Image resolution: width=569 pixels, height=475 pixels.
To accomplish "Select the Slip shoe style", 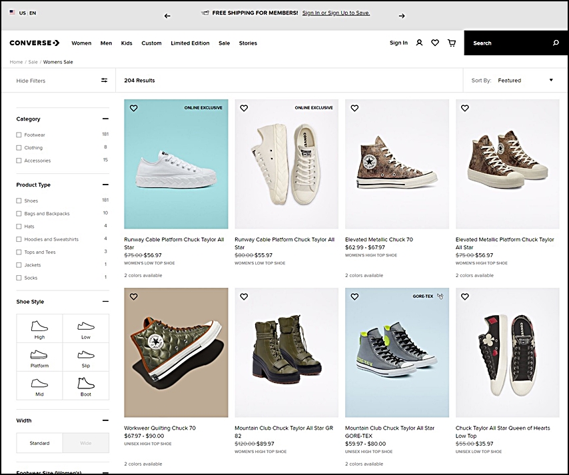I will [86, 357].
